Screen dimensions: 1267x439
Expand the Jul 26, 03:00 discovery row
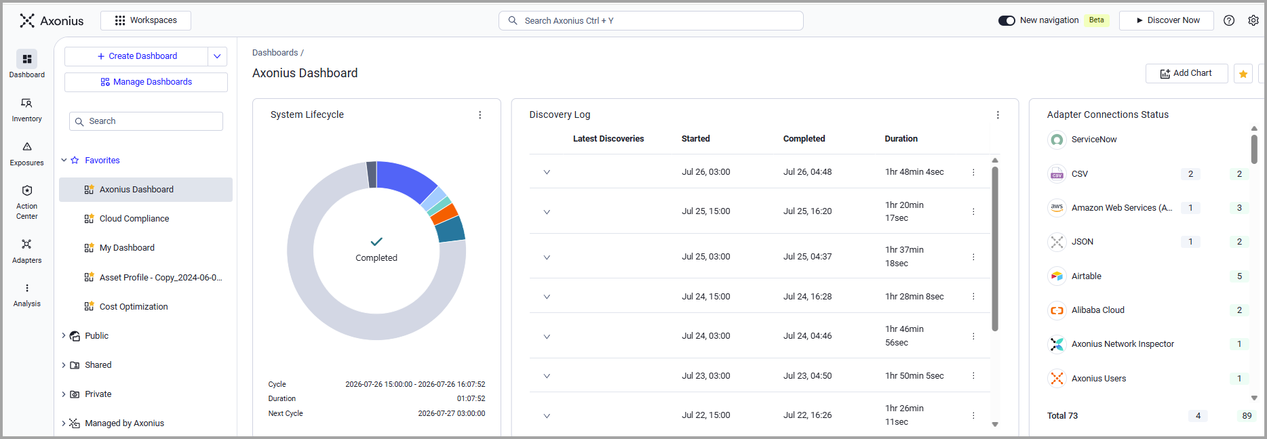click(547, 172)
